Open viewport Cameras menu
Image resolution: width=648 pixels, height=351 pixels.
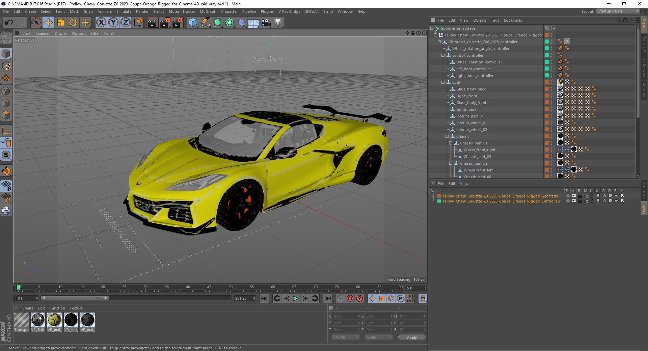coord(43,33)
